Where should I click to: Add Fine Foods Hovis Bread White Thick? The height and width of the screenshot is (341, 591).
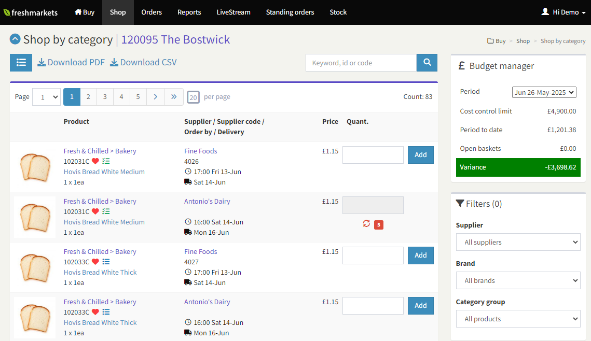[x=421, y=255]
